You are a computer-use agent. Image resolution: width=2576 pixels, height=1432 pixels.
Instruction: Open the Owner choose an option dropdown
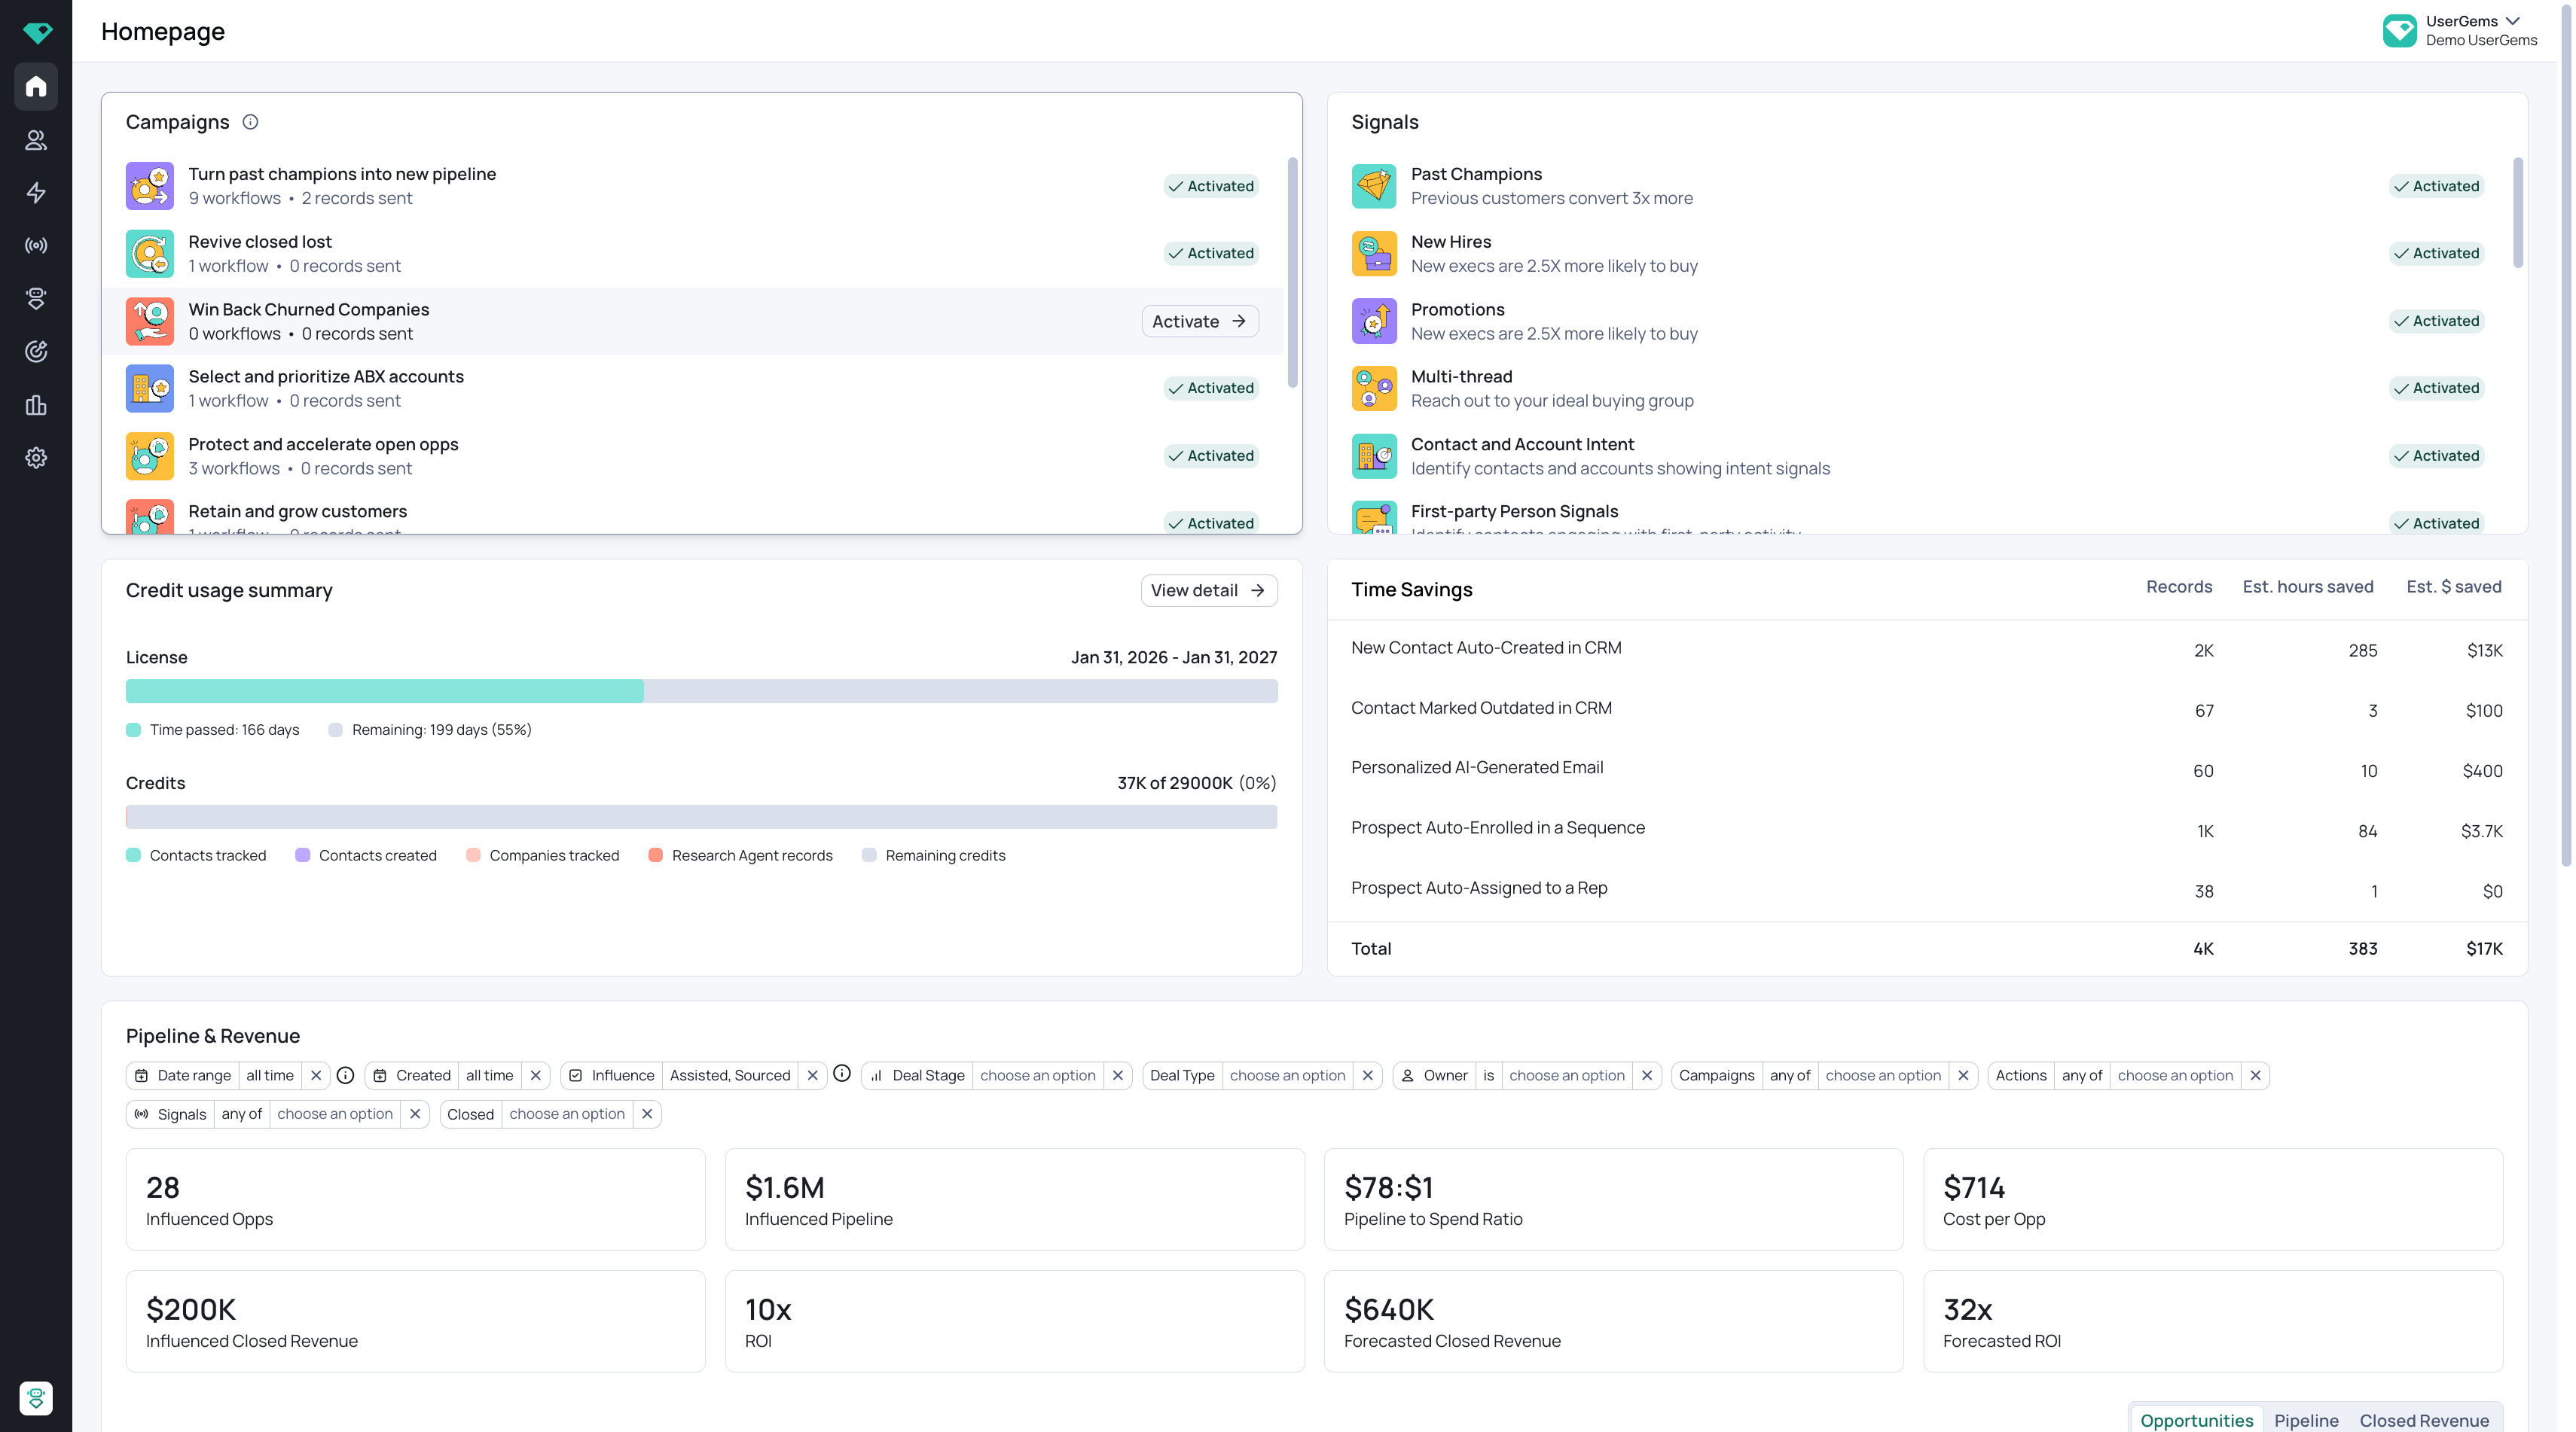point(1566,1075)
